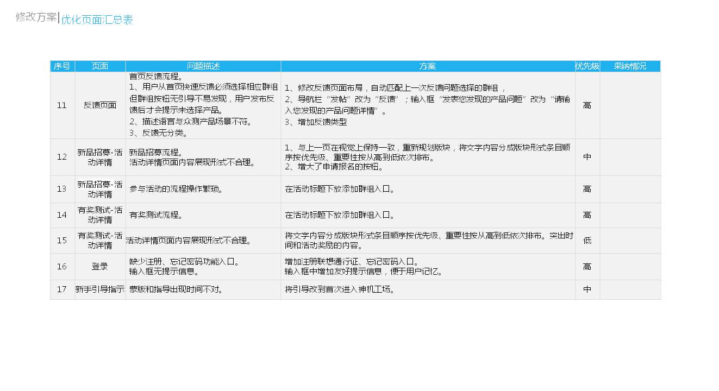The height and width of the screenshot is (391, 719).
Task: Click solution "增加注册联想通行证、忘记密码入口。"
Action: (428, 267)
